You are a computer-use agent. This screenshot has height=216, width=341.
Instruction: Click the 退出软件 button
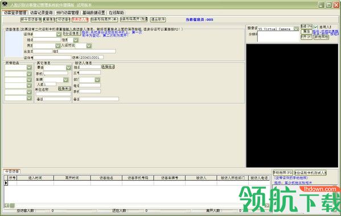[158, 19]
